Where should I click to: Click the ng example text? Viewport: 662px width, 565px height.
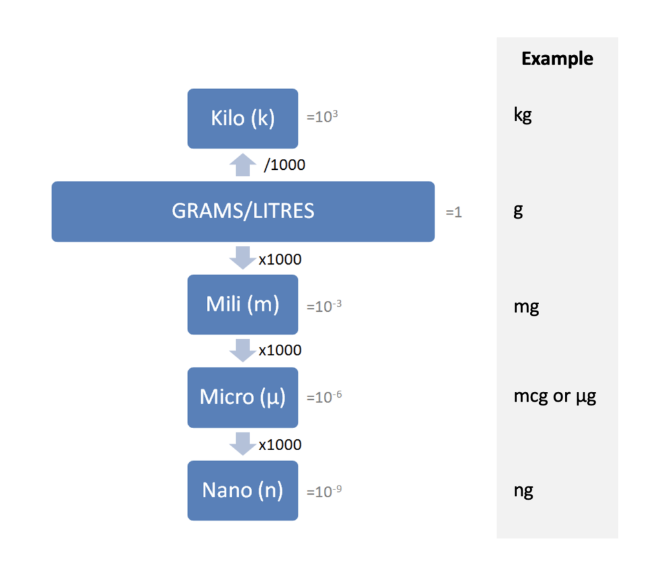click(524, 491)
